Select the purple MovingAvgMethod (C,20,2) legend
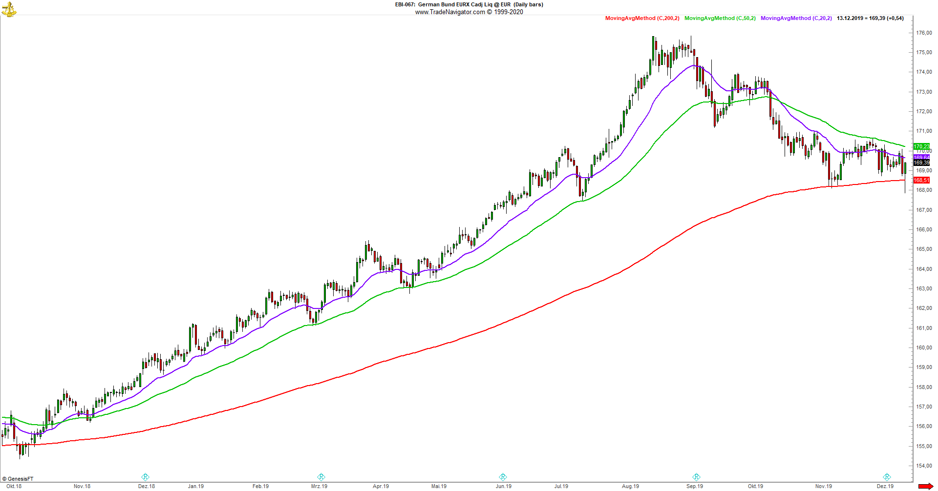This screenshot has width=938, height=491. 796,18
